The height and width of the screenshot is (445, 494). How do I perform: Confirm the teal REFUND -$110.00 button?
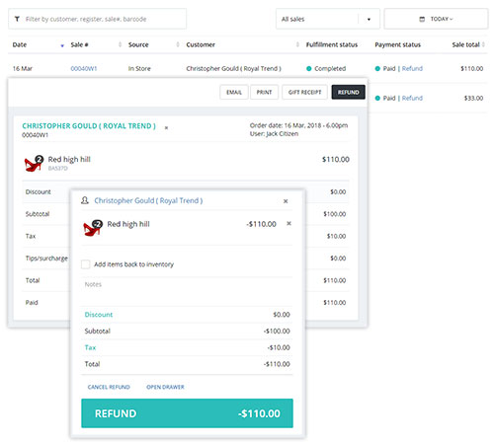[x=187, y=413]
